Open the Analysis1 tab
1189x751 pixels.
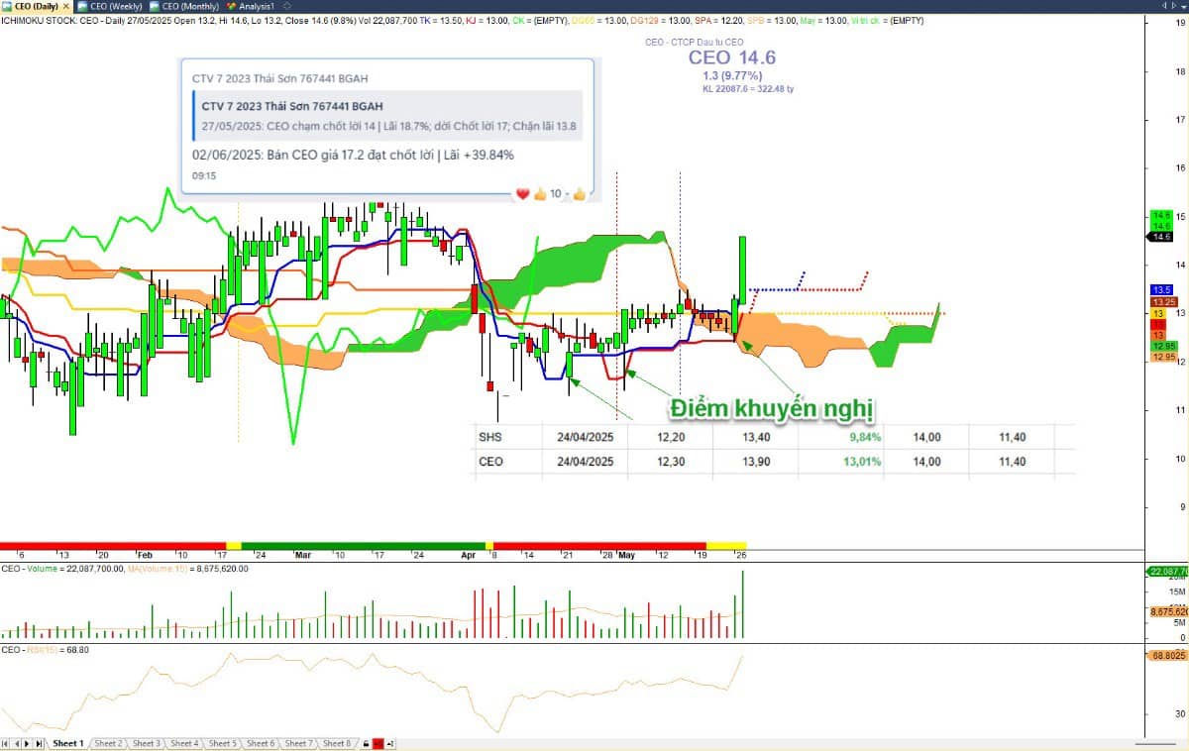click(251, 6)
